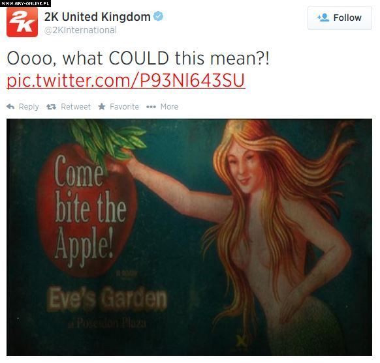Open the pic.twitter.com/P93NI643SU link
This screenshot has height=363, width=380.
[x=126, y=80]
